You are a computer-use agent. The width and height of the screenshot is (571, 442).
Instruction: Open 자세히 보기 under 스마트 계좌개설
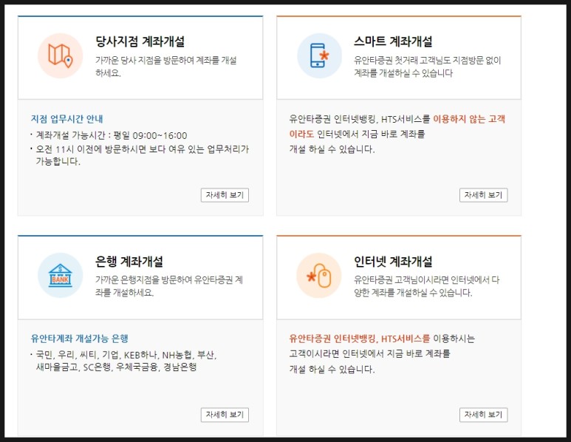tap(483, 195)
